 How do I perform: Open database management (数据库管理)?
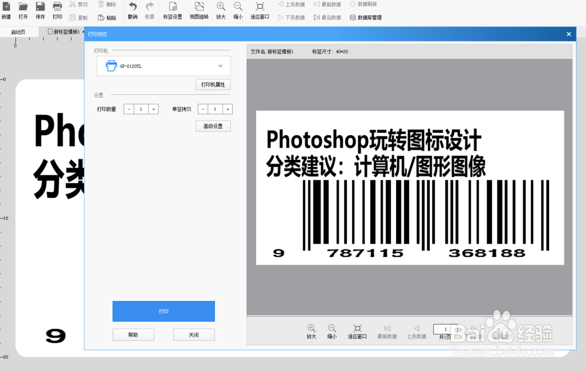click(366, 18)
